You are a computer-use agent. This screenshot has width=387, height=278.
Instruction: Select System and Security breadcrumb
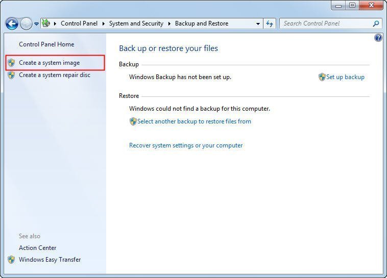pos(136,23)
